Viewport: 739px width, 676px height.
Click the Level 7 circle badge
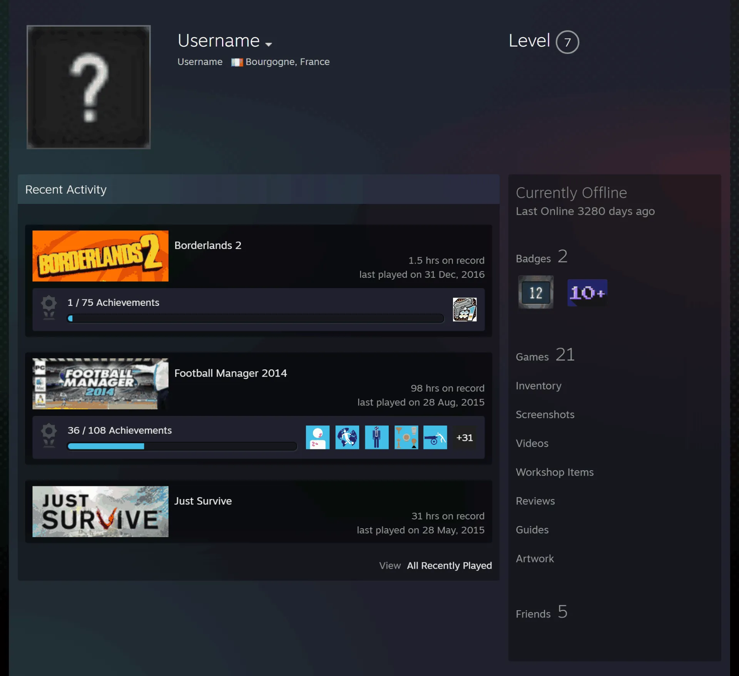[x=567, y=42]
